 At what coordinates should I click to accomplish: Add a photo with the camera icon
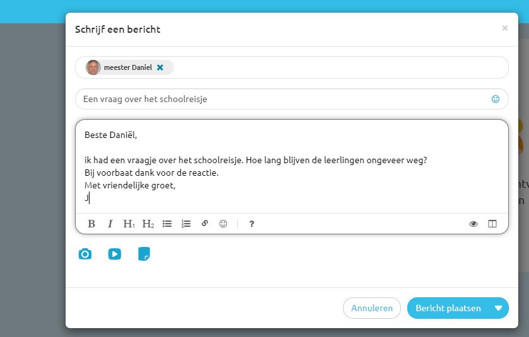85,254
